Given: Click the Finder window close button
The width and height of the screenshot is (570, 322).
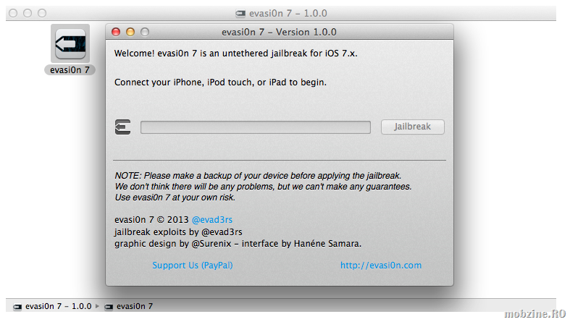Looking at the screenshot, I should click(13, 13).
